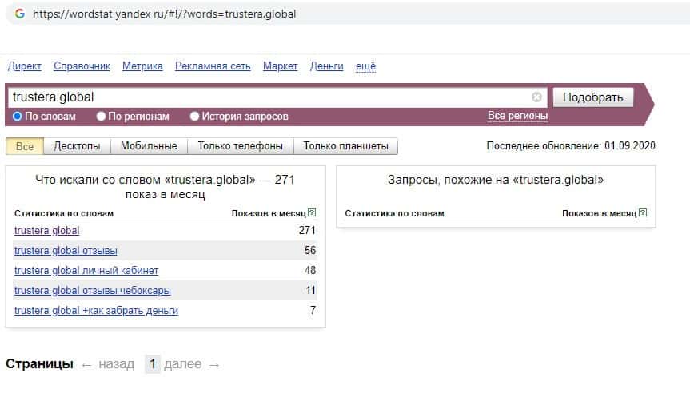Click the browser address bar URL
Image resolution: width=690 pixels, height=405 pixels.
point(164,14)
